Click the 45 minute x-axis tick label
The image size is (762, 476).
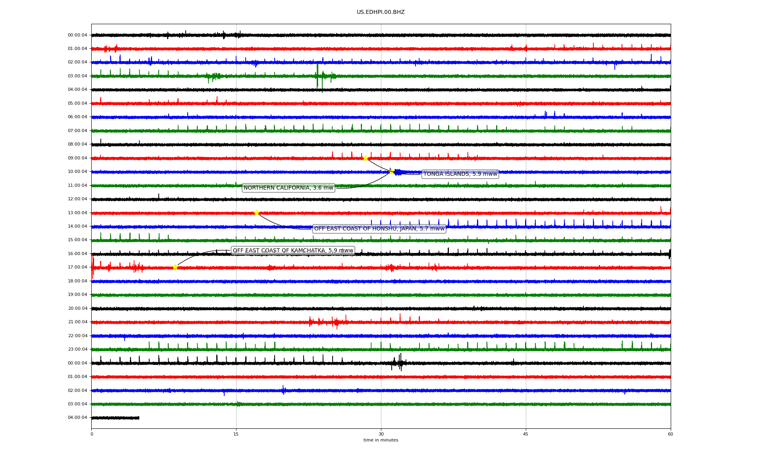tap(526, 434)
